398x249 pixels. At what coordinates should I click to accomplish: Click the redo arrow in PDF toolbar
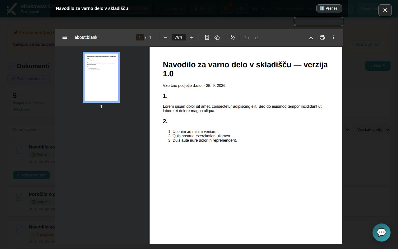pos(257,37)
